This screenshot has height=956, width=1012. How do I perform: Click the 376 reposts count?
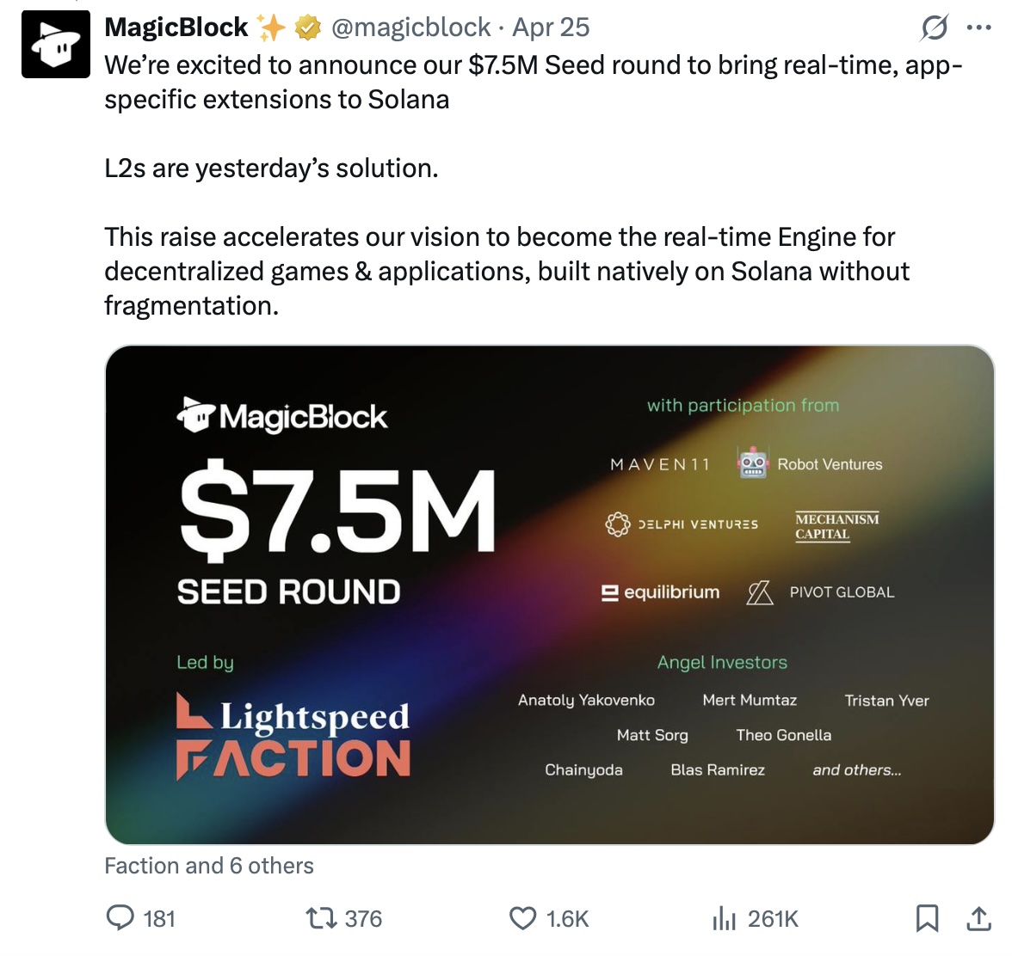(363, 919)
